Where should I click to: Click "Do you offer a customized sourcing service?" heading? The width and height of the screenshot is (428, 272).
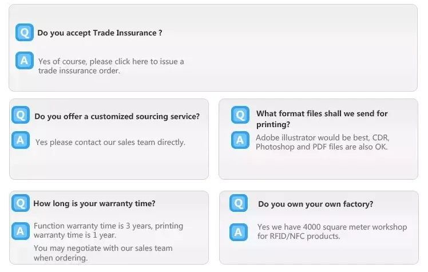click(117, 116)
